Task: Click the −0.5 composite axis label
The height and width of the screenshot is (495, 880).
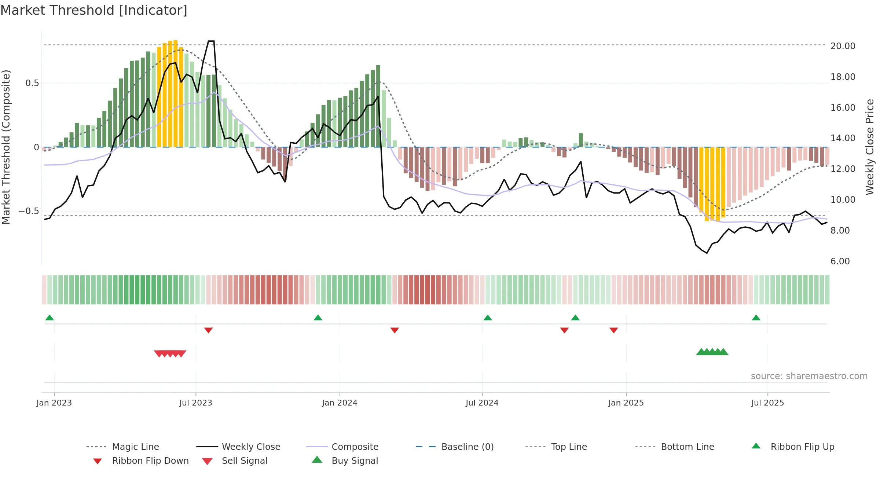Action: 29,211
